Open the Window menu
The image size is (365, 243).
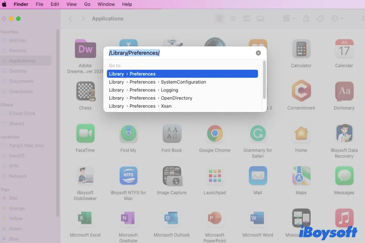(x=106, y=4)
